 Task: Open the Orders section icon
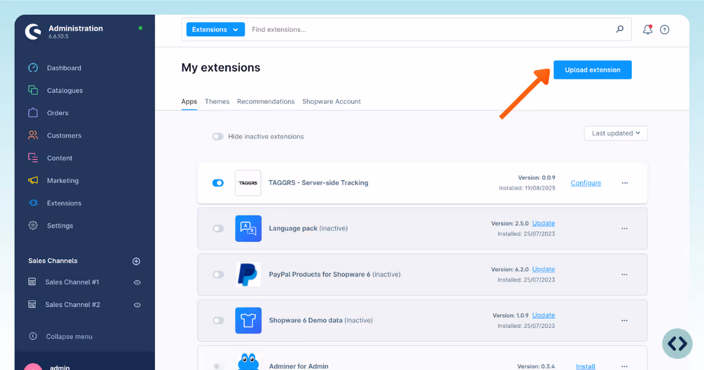click(33, 113)
